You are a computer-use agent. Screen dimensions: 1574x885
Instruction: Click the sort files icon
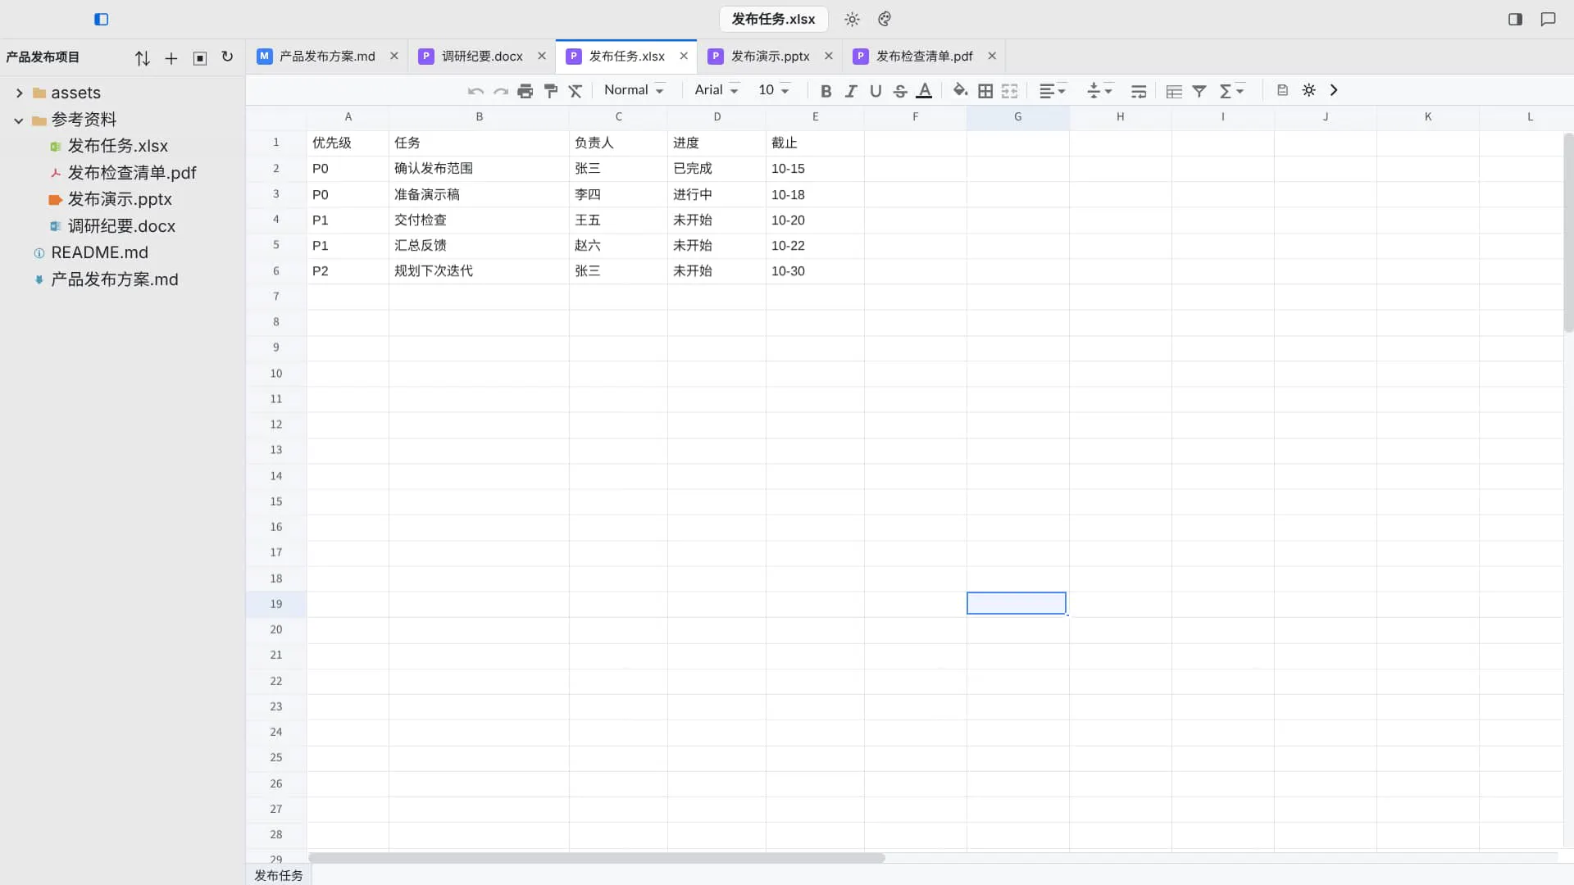(x=143, y=58)
